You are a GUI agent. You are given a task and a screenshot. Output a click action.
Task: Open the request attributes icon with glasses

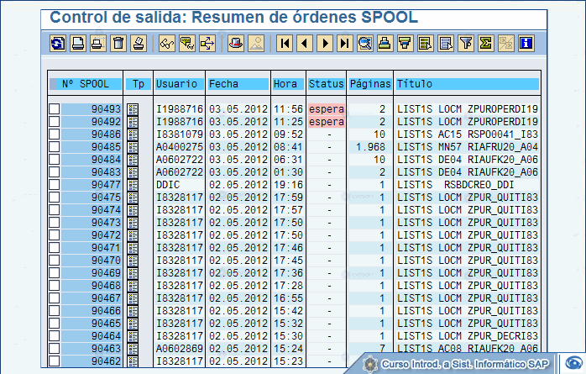187,44
